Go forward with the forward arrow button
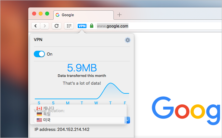 [45, 26]
